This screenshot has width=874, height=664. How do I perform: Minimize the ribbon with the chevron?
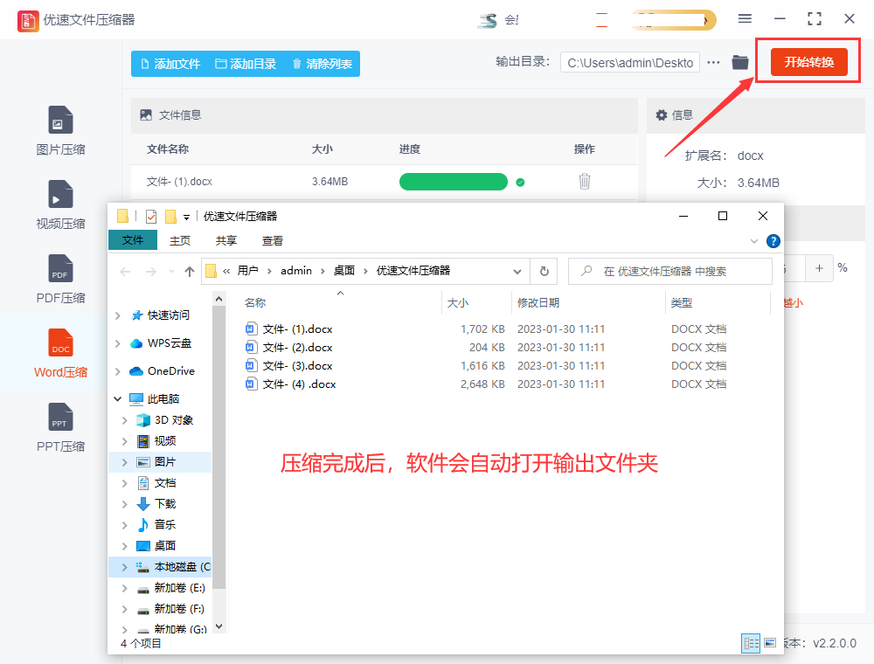click(753, 240)
